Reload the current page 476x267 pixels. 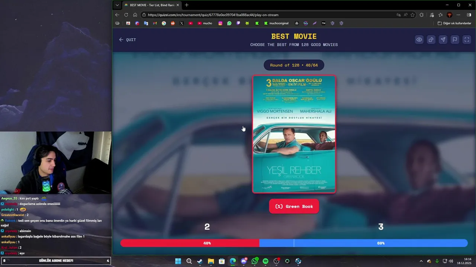point(126,15)
